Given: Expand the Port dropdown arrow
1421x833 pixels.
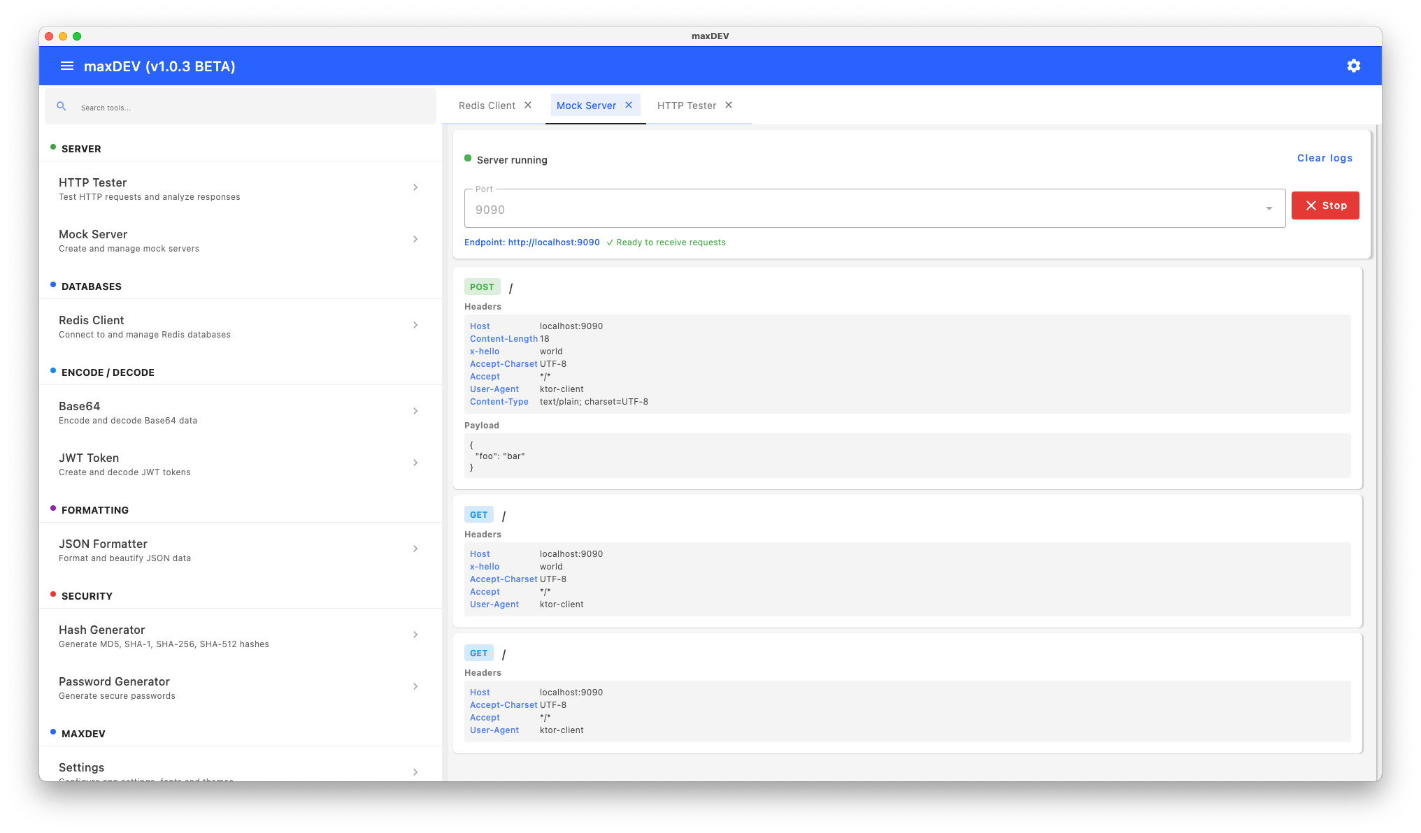Looking at the screenshot, I should tap(1269, 208).
